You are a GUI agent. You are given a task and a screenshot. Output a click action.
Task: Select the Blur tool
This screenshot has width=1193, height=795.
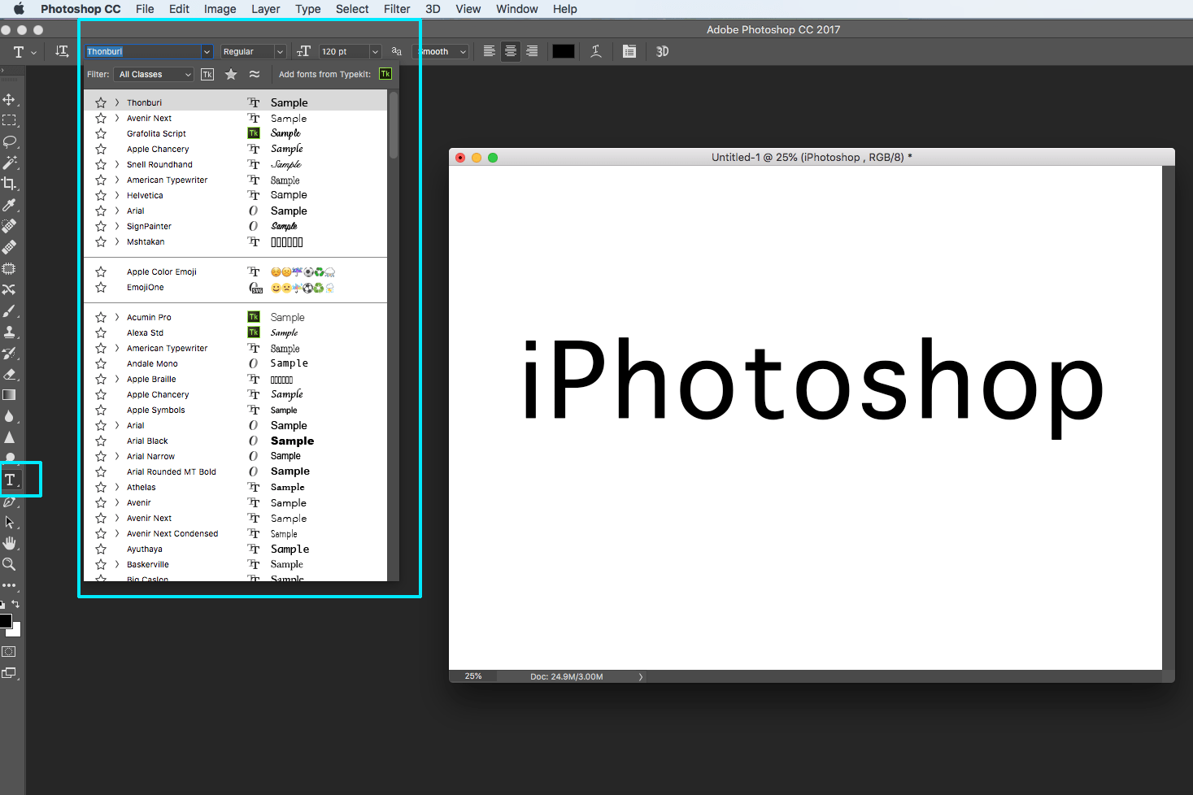pos(9,416)
